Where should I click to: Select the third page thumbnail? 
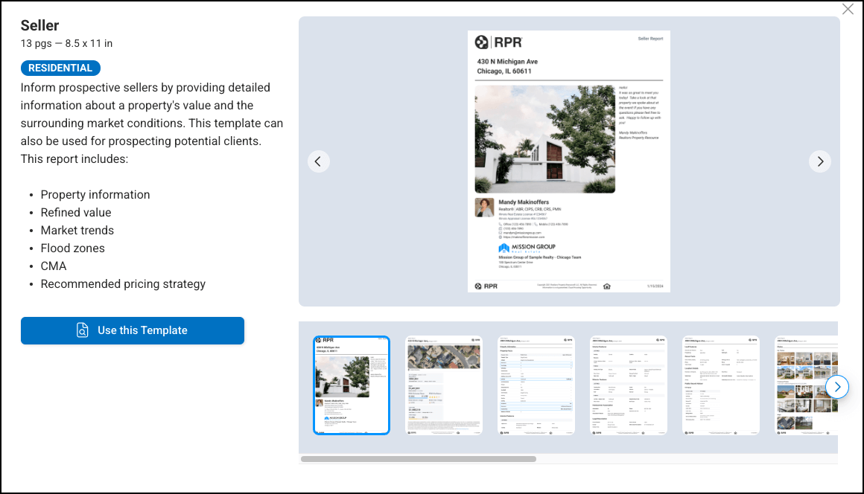[x=536, y=385]
